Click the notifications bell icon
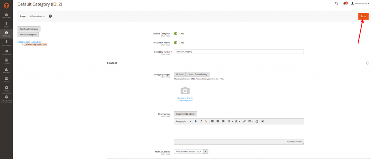Image resolution: width=375 pixels, height=159 pixels. point(345,3)
